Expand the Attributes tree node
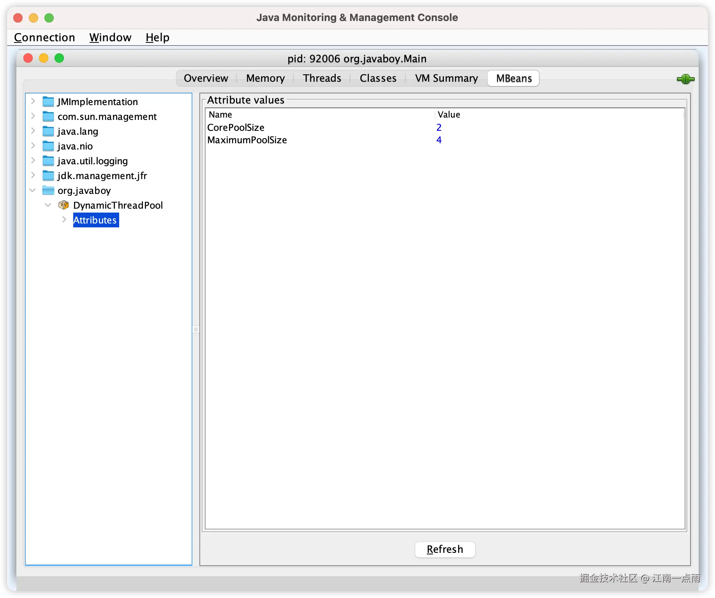The width and height of the screenshot is (715, 598). [x=64, y=220]
